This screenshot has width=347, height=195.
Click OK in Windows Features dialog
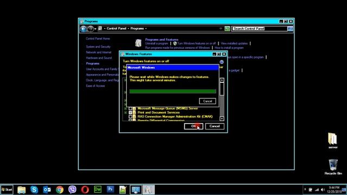194,126
